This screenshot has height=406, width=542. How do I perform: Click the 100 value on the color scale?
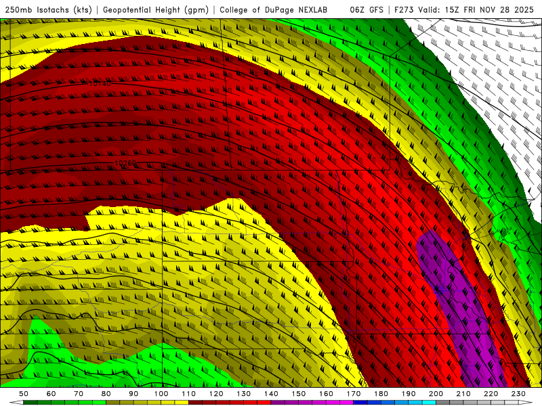pyautogui.click(x=161, y=394)
